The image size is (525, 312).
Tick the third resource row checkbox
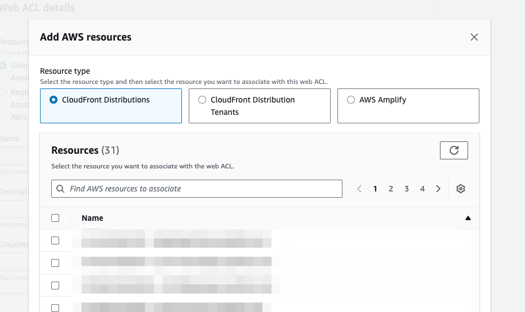(x=55, y=286)
